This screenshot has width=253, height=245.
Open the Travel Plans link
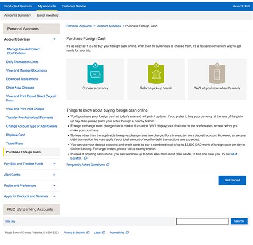(x=14, y=144)
